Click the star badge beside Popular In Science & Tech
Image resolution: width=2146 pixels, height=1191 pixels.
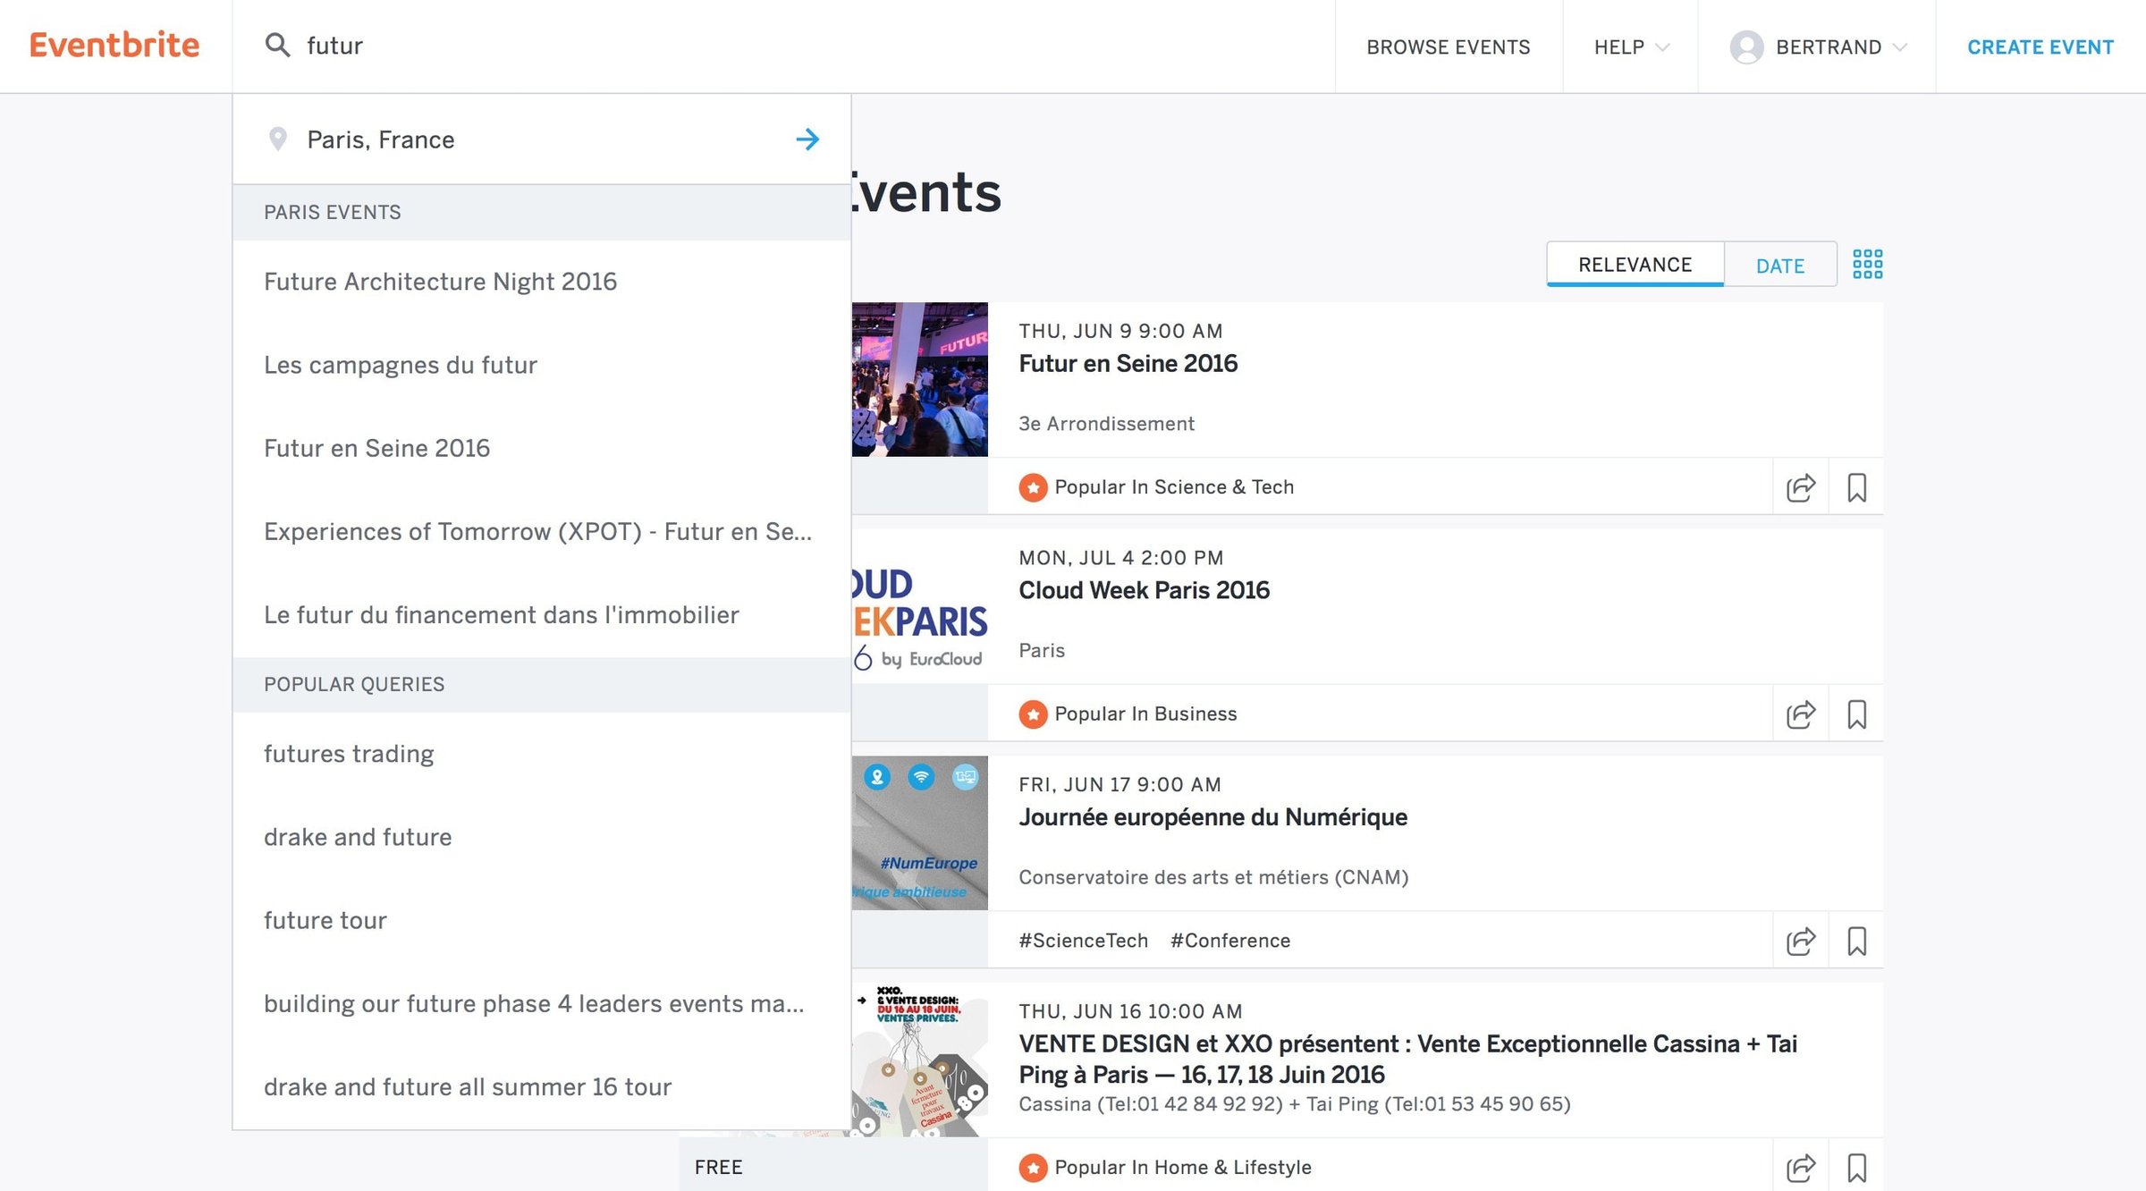tap(1033, 487)
